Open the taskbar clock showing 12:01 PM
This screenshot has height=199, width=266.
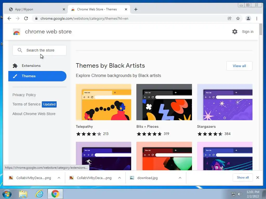click(x=253, y=194)
